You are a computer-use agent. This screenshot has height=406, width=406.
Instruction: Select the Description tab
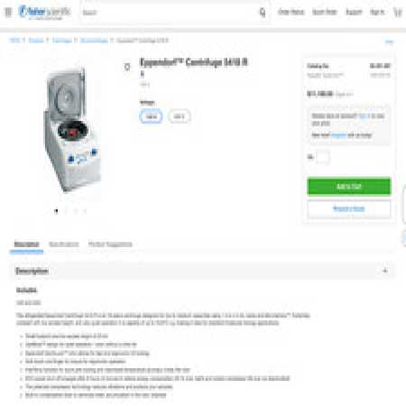[26, 244]
